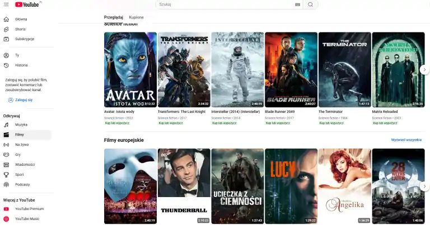Click Interstellar (2014) title text

[x=236, y=112]
